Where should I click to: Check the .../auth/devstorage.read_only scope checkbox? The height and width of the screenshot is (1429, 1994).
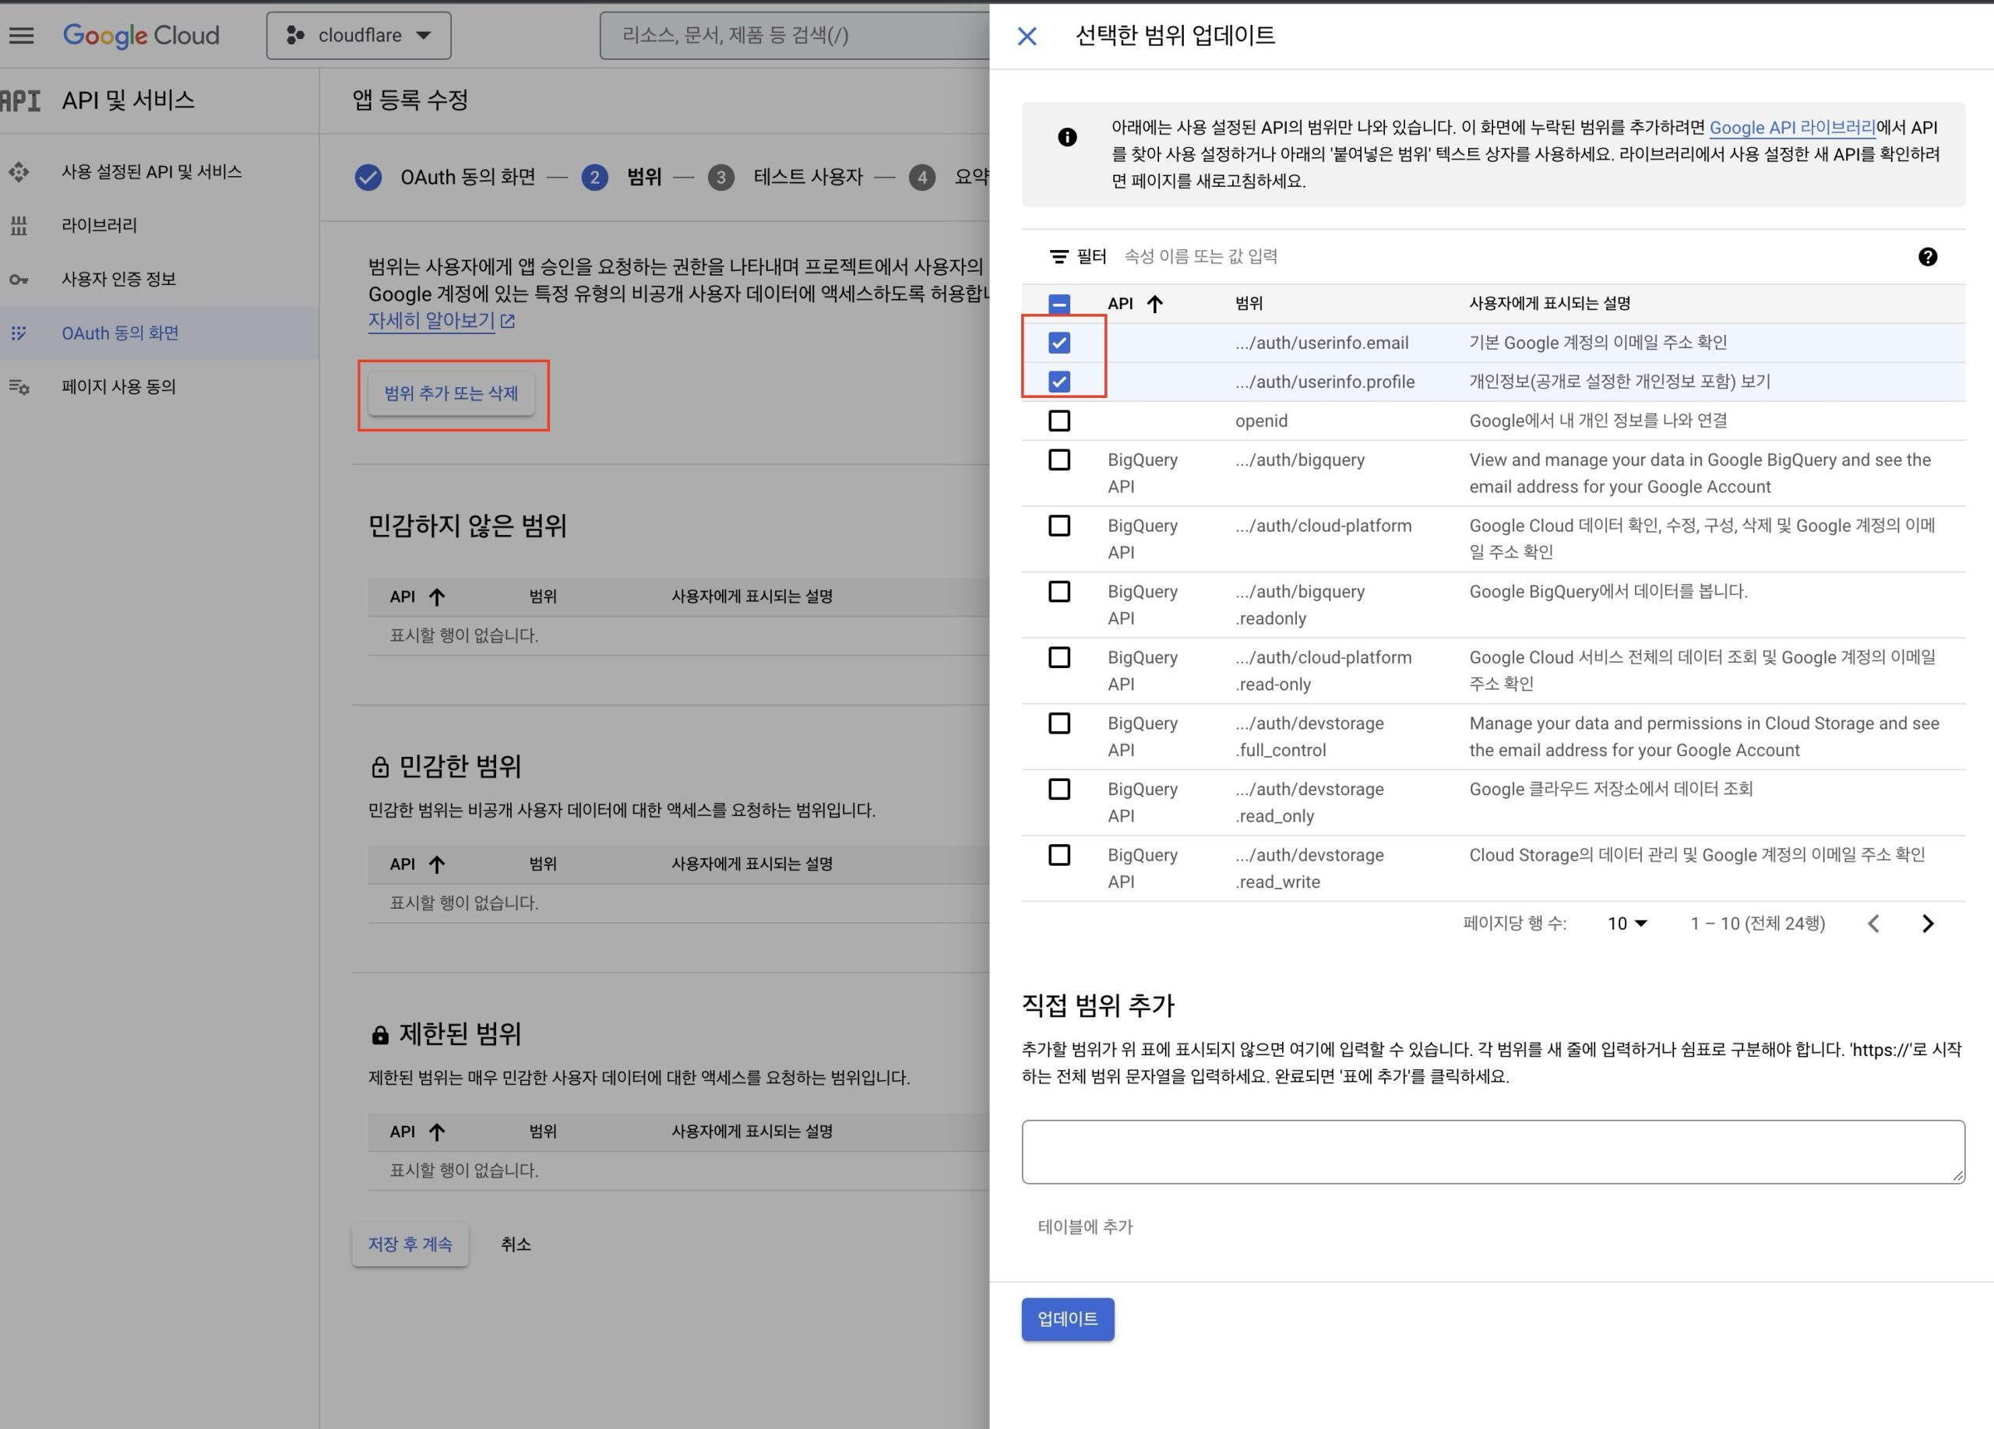1059,790
